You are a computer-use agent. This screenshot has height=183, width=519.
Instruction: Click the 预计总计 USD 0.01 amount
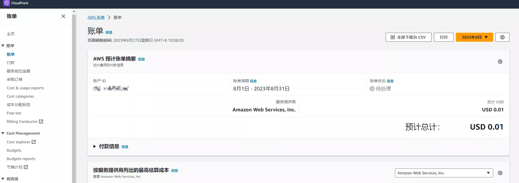[486, 127]
